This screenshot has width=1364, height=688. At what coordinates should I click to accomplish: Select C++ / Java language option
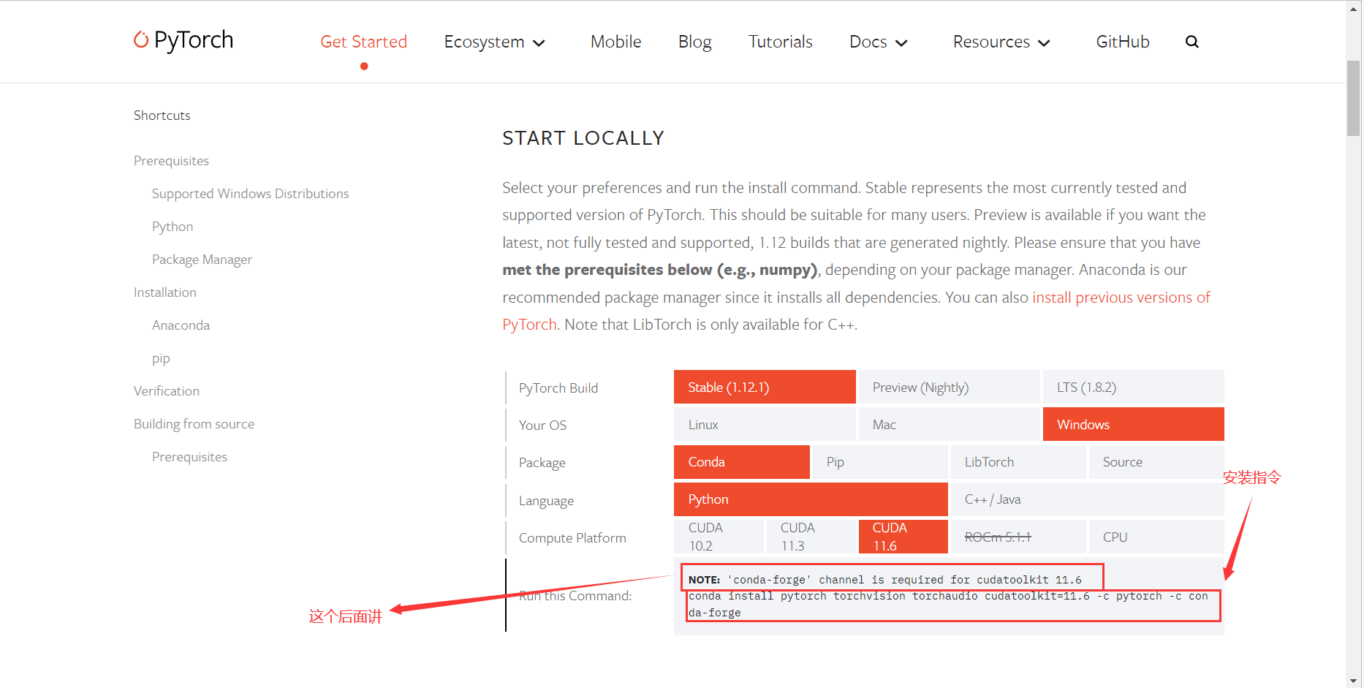tap(1085, 499)
